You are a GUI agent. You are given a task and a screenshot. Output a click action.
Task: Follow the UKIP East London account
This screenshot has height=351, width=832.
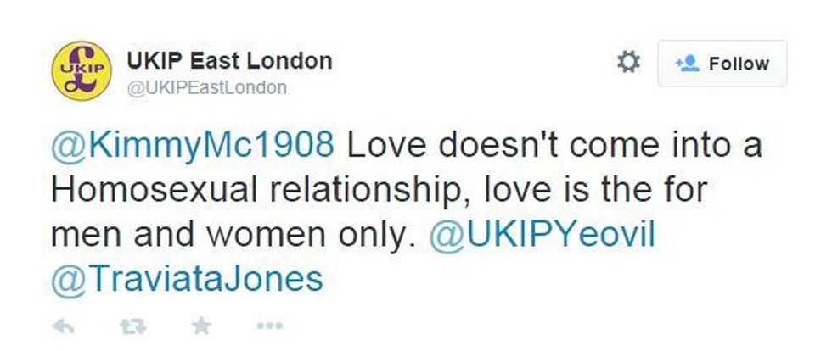click(x=722, y=64)
